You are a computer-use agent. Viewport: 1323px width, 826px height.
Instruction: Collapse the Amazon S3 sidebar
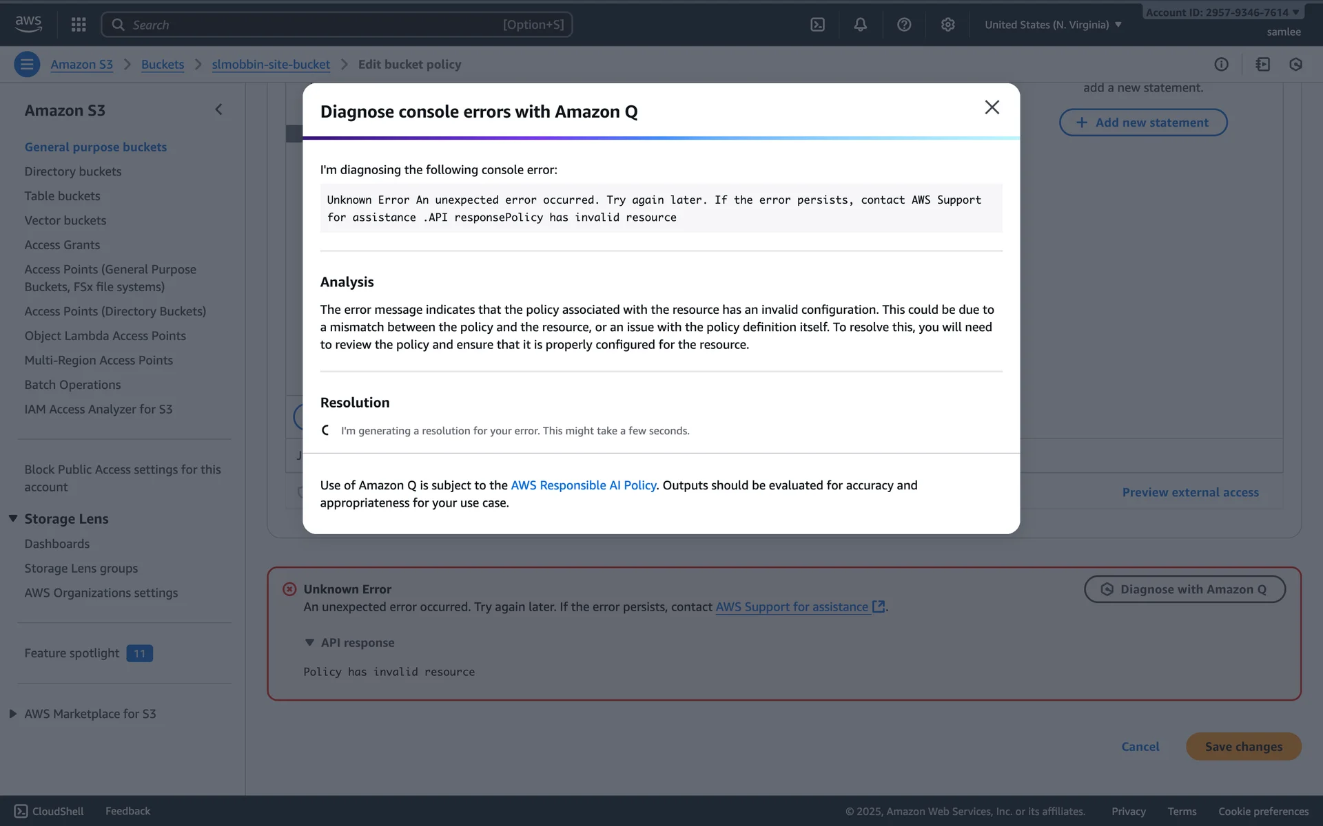(219, 110)
